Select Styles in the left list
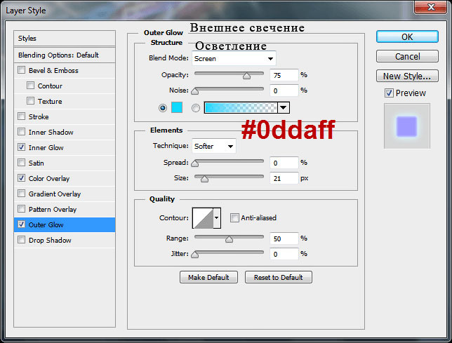Viewport: 452px width, 343px height. point(65,39)
